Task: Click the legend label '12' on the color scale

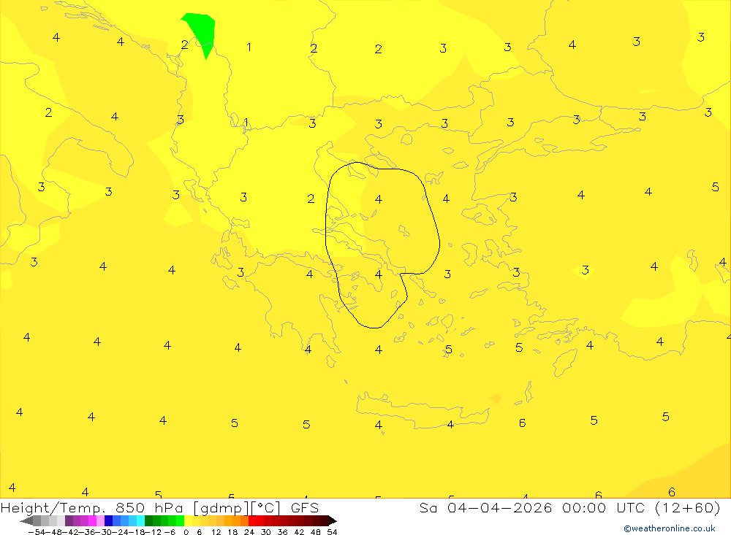Action: coord(216,532)
